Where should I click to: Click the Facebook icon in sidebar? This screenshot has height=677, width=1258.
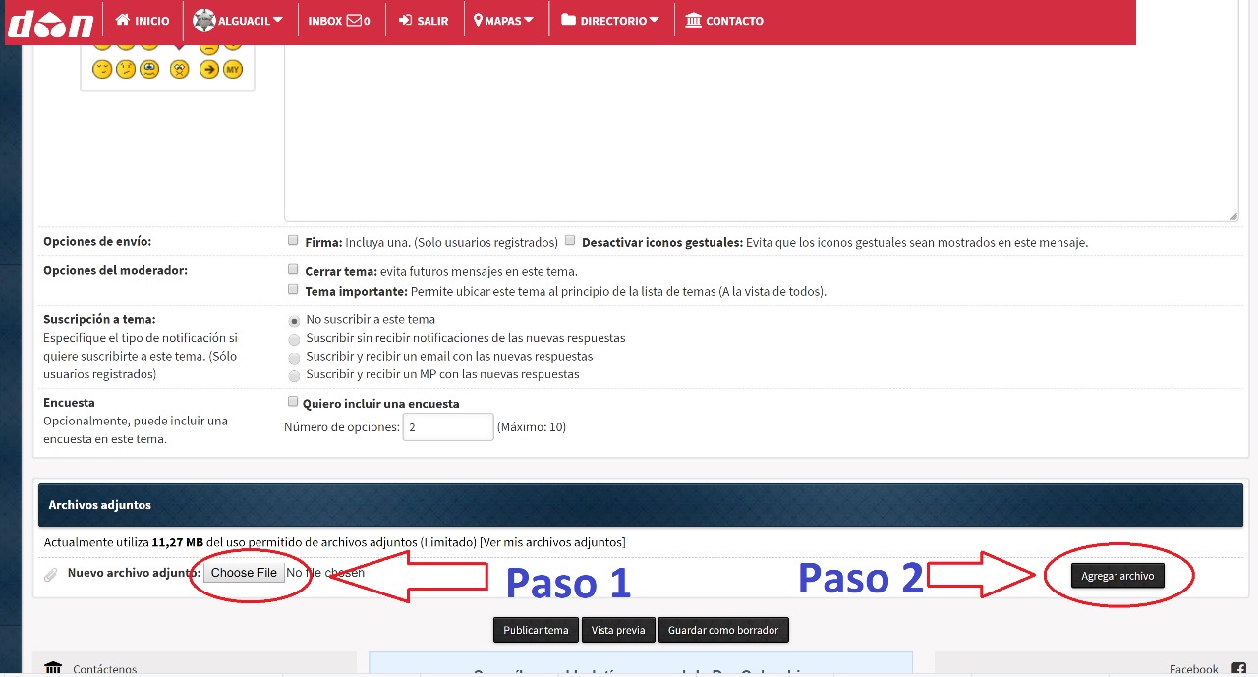pos(1238,669)
